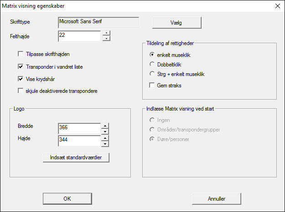Increase Højde with the up arrow

click(105, 138)
